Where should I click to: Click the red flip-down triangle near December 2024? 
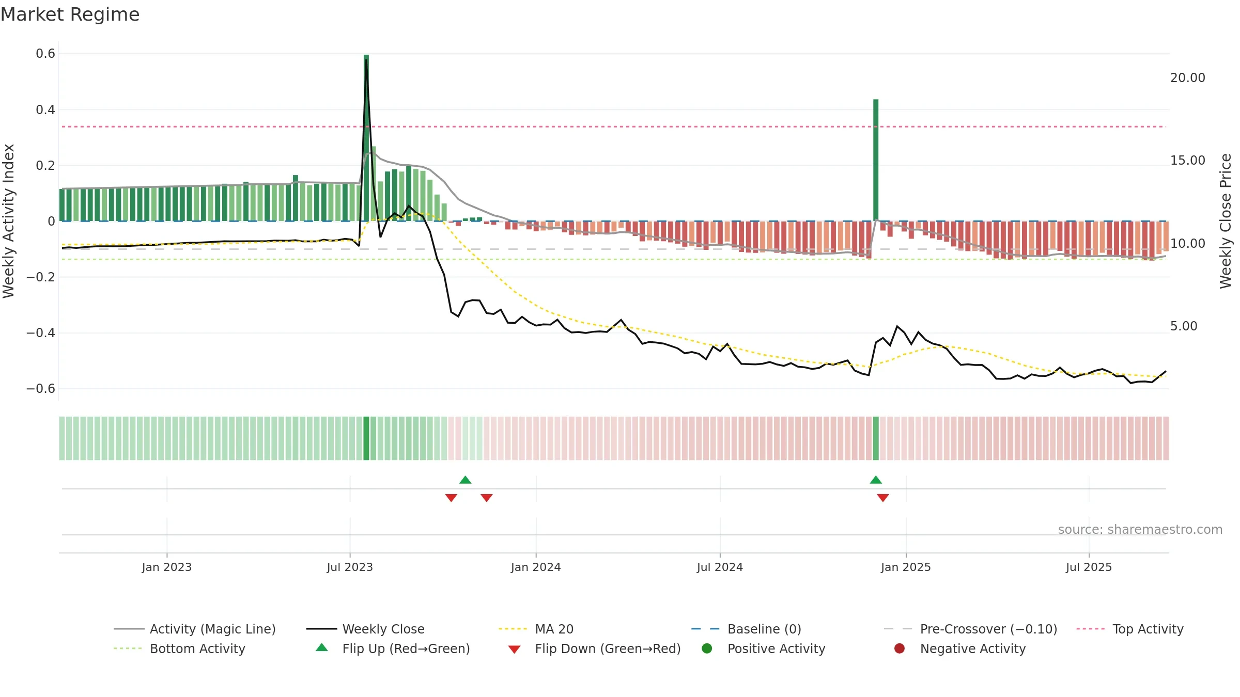point(883,498)
